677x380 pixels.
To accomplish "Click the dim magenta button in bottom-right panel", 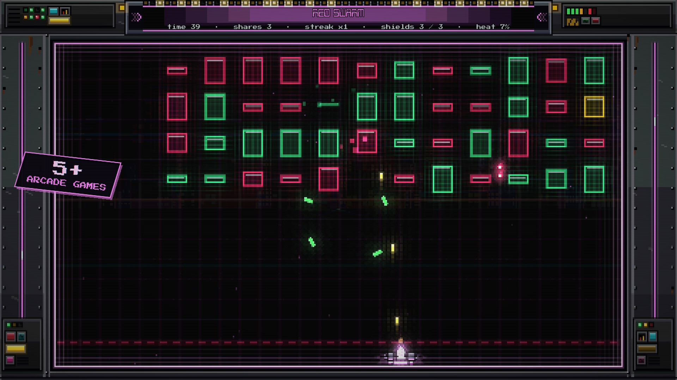I will click(x=641, y=360).
